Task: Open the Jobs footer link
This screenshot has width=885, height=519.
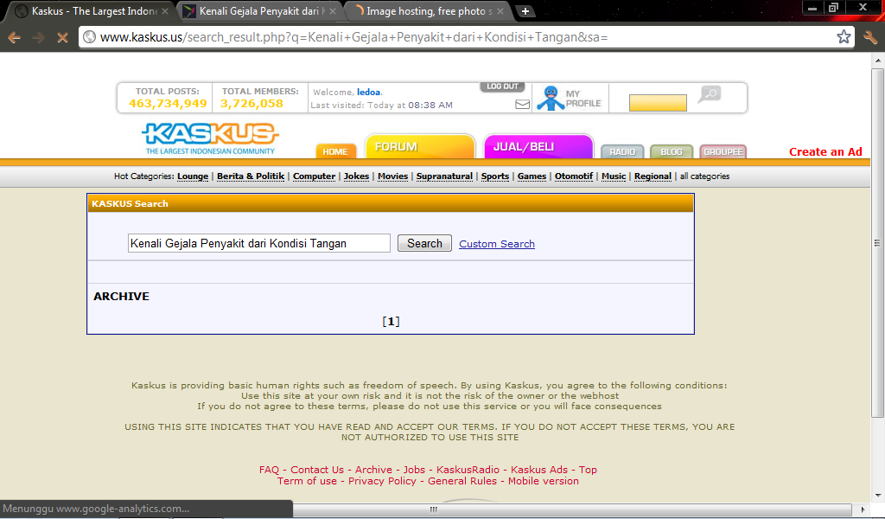Action: [414, 470]
